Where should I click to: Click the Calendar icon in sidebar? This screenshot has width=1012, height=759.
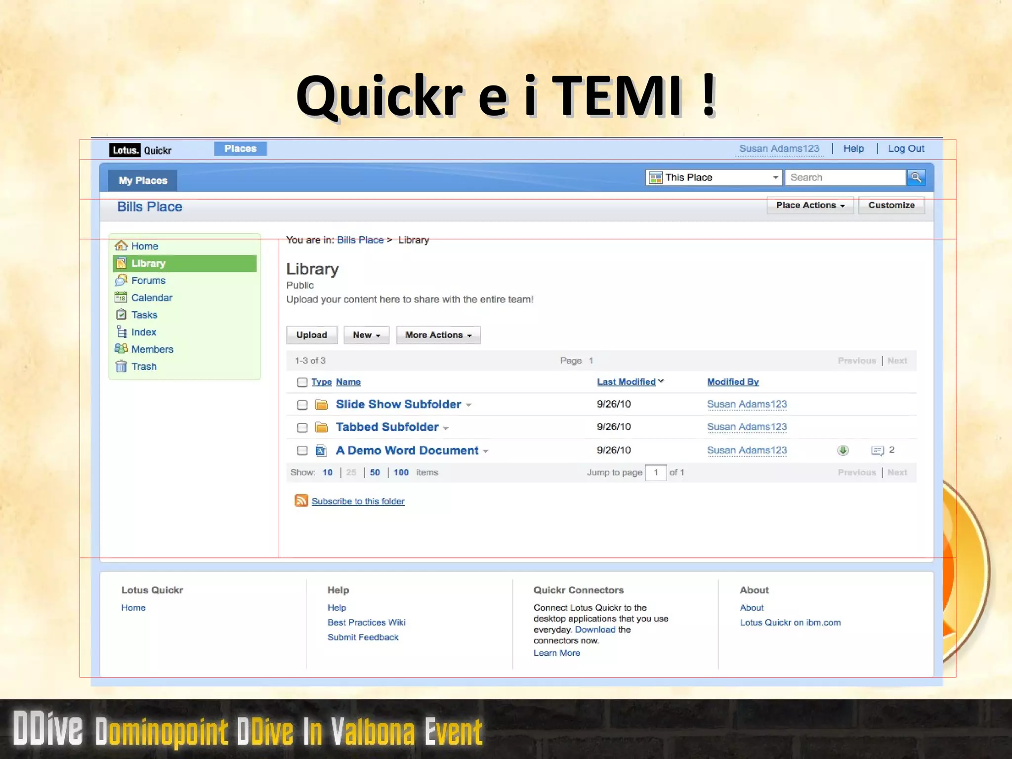point(121,297)
